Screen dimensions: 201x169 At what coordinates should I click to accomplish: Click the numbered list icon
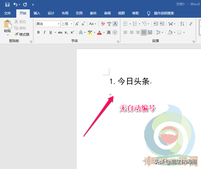(x=135, y=24)
